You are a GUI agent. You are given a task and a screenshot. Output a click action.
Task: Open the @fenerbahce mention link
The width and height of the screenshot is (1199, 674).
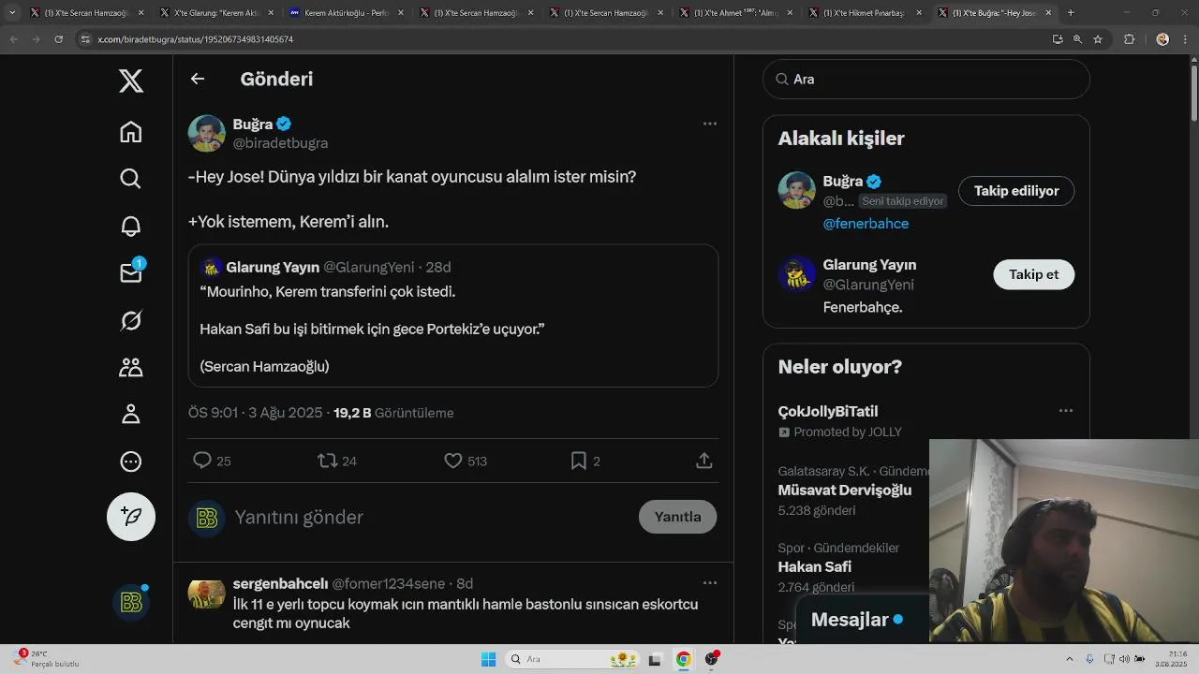tap(866, 224)
